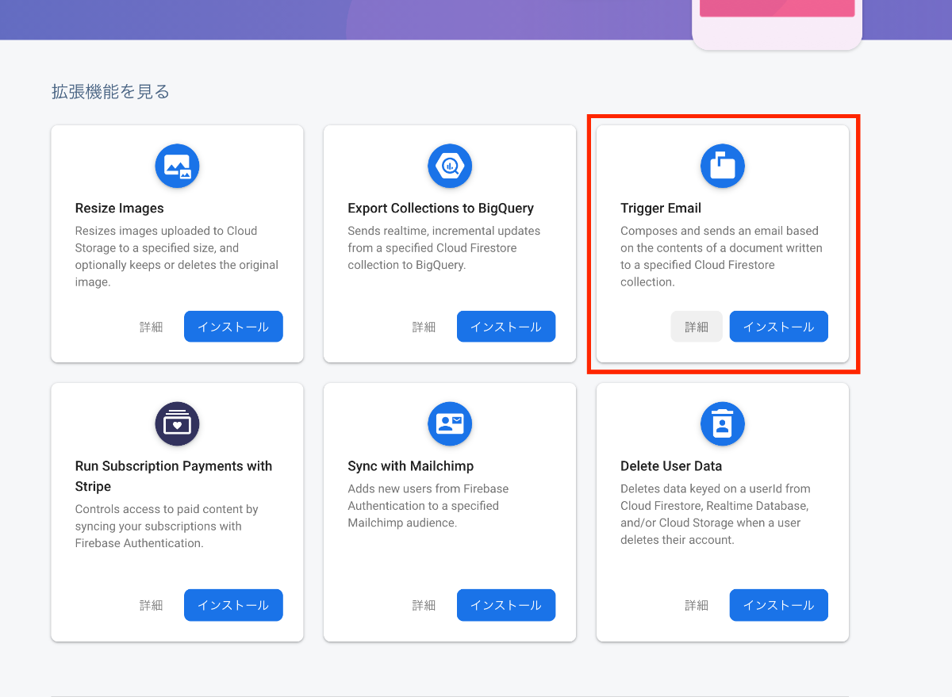Install Run Subscription Payments with Stripe
Image resolution: width=952 pixels, height=697 pixels.
pyautogui.click(x=233, y=605)
